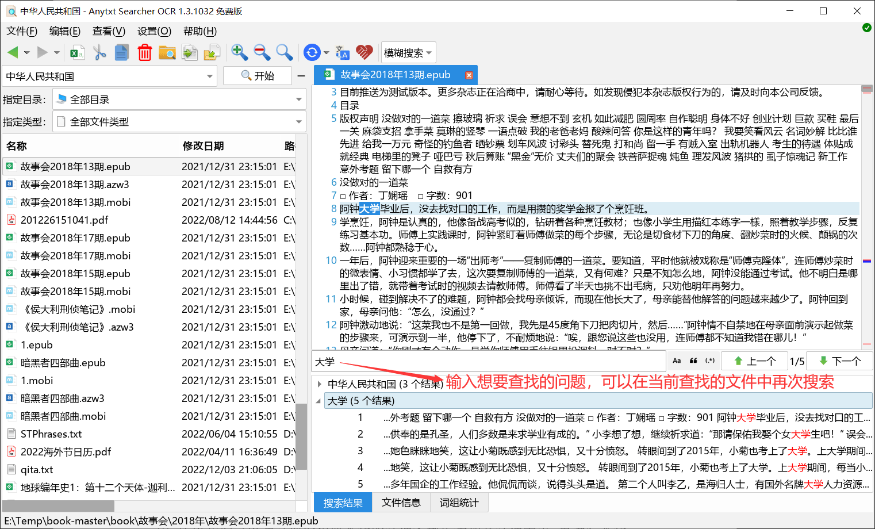Viewport: 875px width, 529px height.
Task: Click the copy-to documents icon with green arrow
Action: [x=190, y=53]
